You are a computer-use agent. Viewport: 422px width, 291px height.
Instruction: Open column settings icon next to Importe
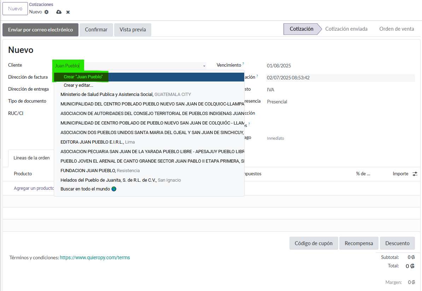point(415,174)
